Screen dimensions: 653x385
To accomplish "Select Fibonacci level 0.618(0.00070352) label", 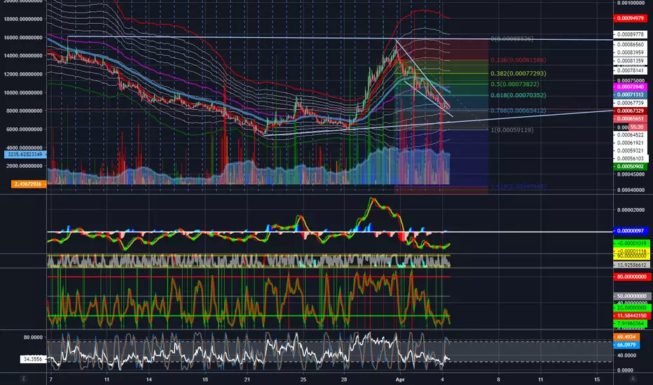I will [518, 95].
